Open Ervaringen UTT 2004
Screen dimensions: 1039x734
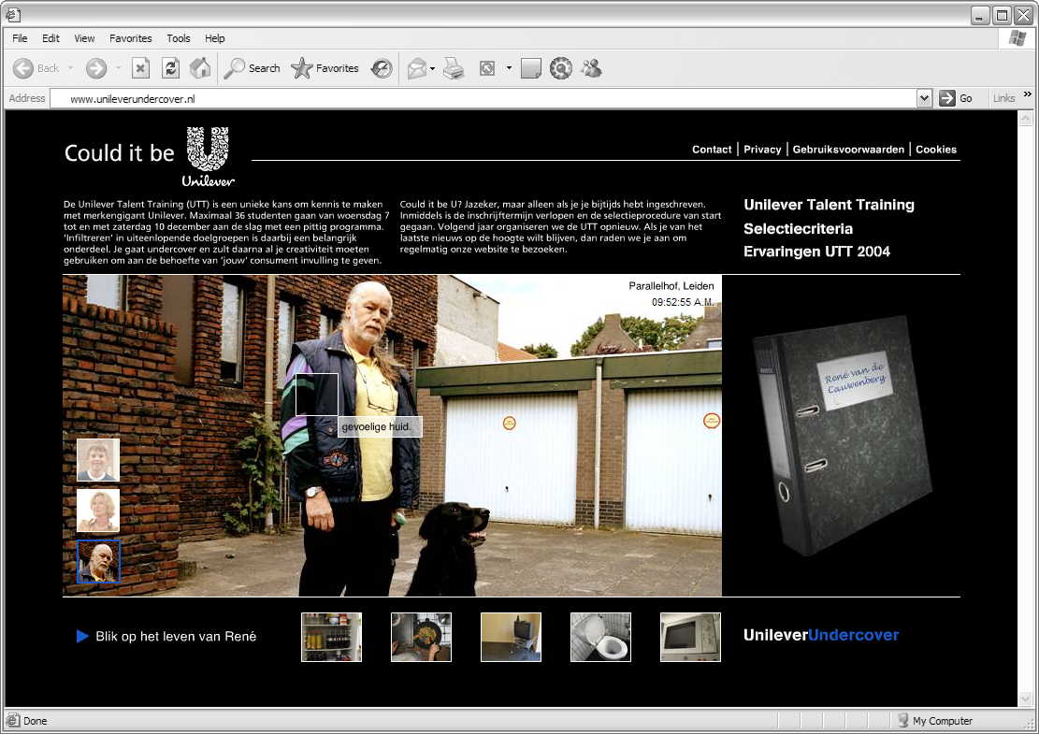816,252
